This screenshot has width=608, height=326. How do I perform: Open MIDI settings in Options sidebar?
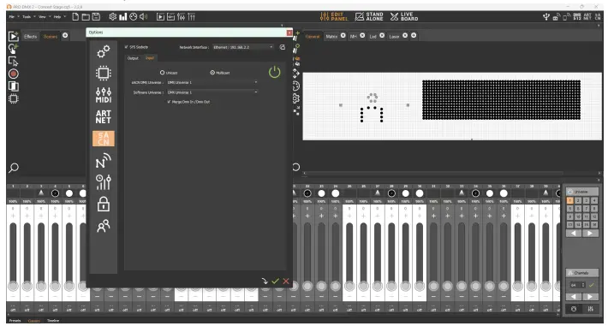(x=103, y=95)
